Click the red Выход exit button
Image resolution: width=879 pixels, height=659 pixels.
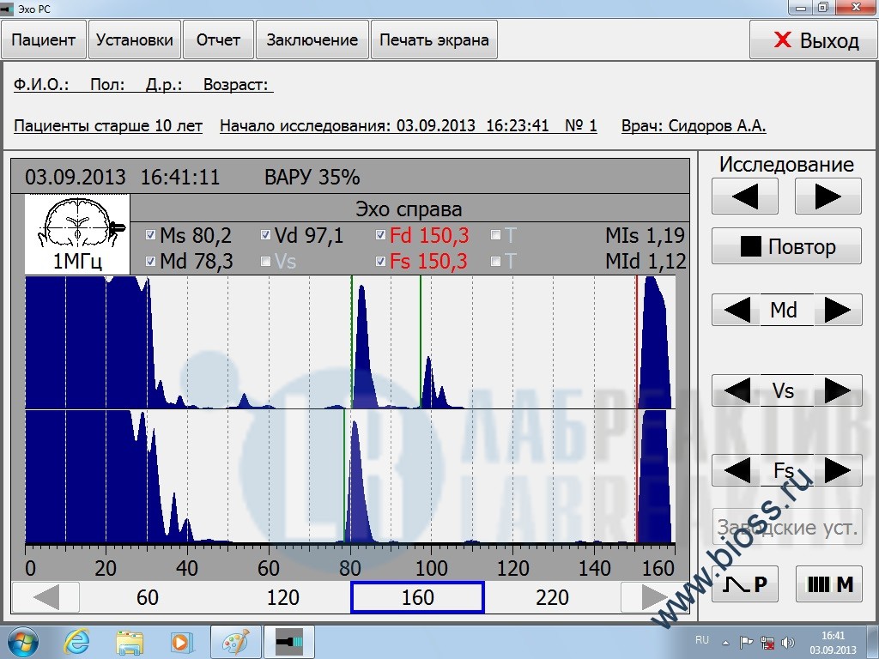[x=814, y=40]
